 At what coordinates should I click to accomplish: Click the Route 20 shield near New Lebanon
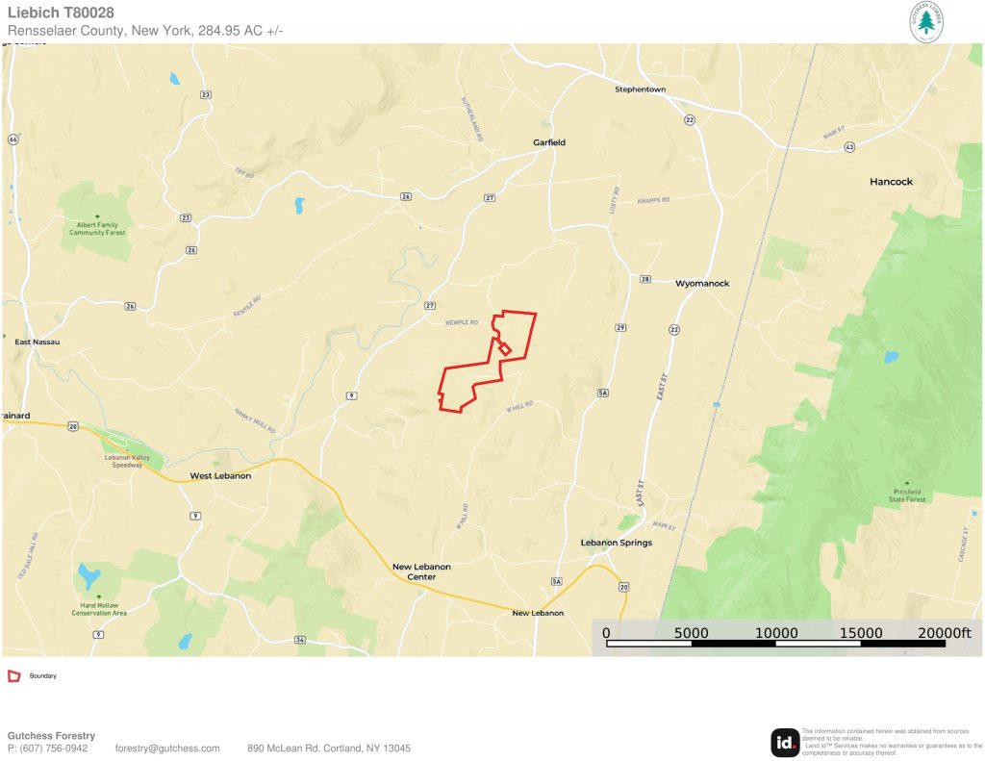tap(623, 587)
